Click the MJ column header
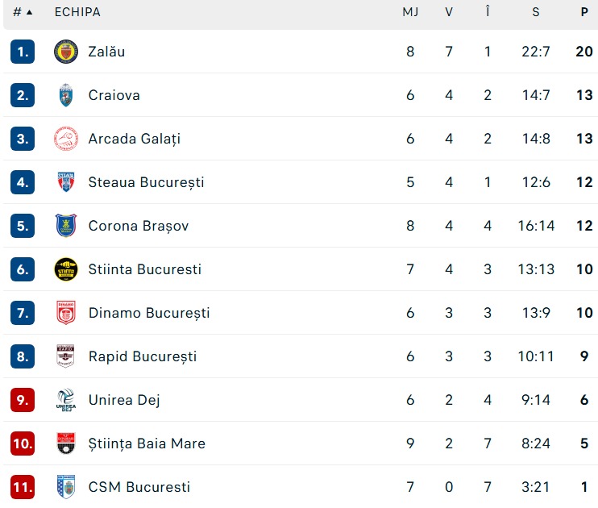Screen dimensions: 598x508 410,12
